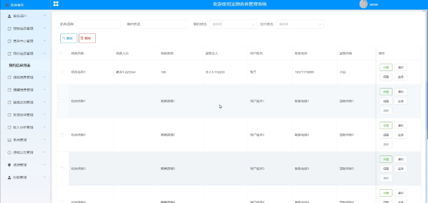Click the phone number 18977778899
Image resolution: width=428 pixels, height=203 pixels.
(304, 72)
